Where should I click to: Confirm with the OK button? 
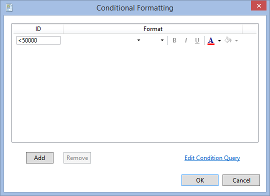coord(200,180)
